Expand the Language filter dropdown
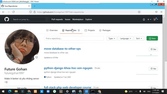 (x=126, y=38)
